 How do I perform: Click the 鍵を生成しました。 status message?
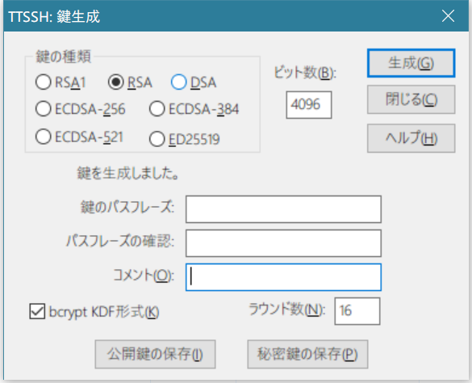(128, 173)
